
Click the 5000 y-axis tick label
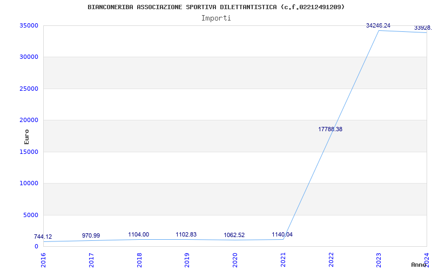[x=31, y=215]
